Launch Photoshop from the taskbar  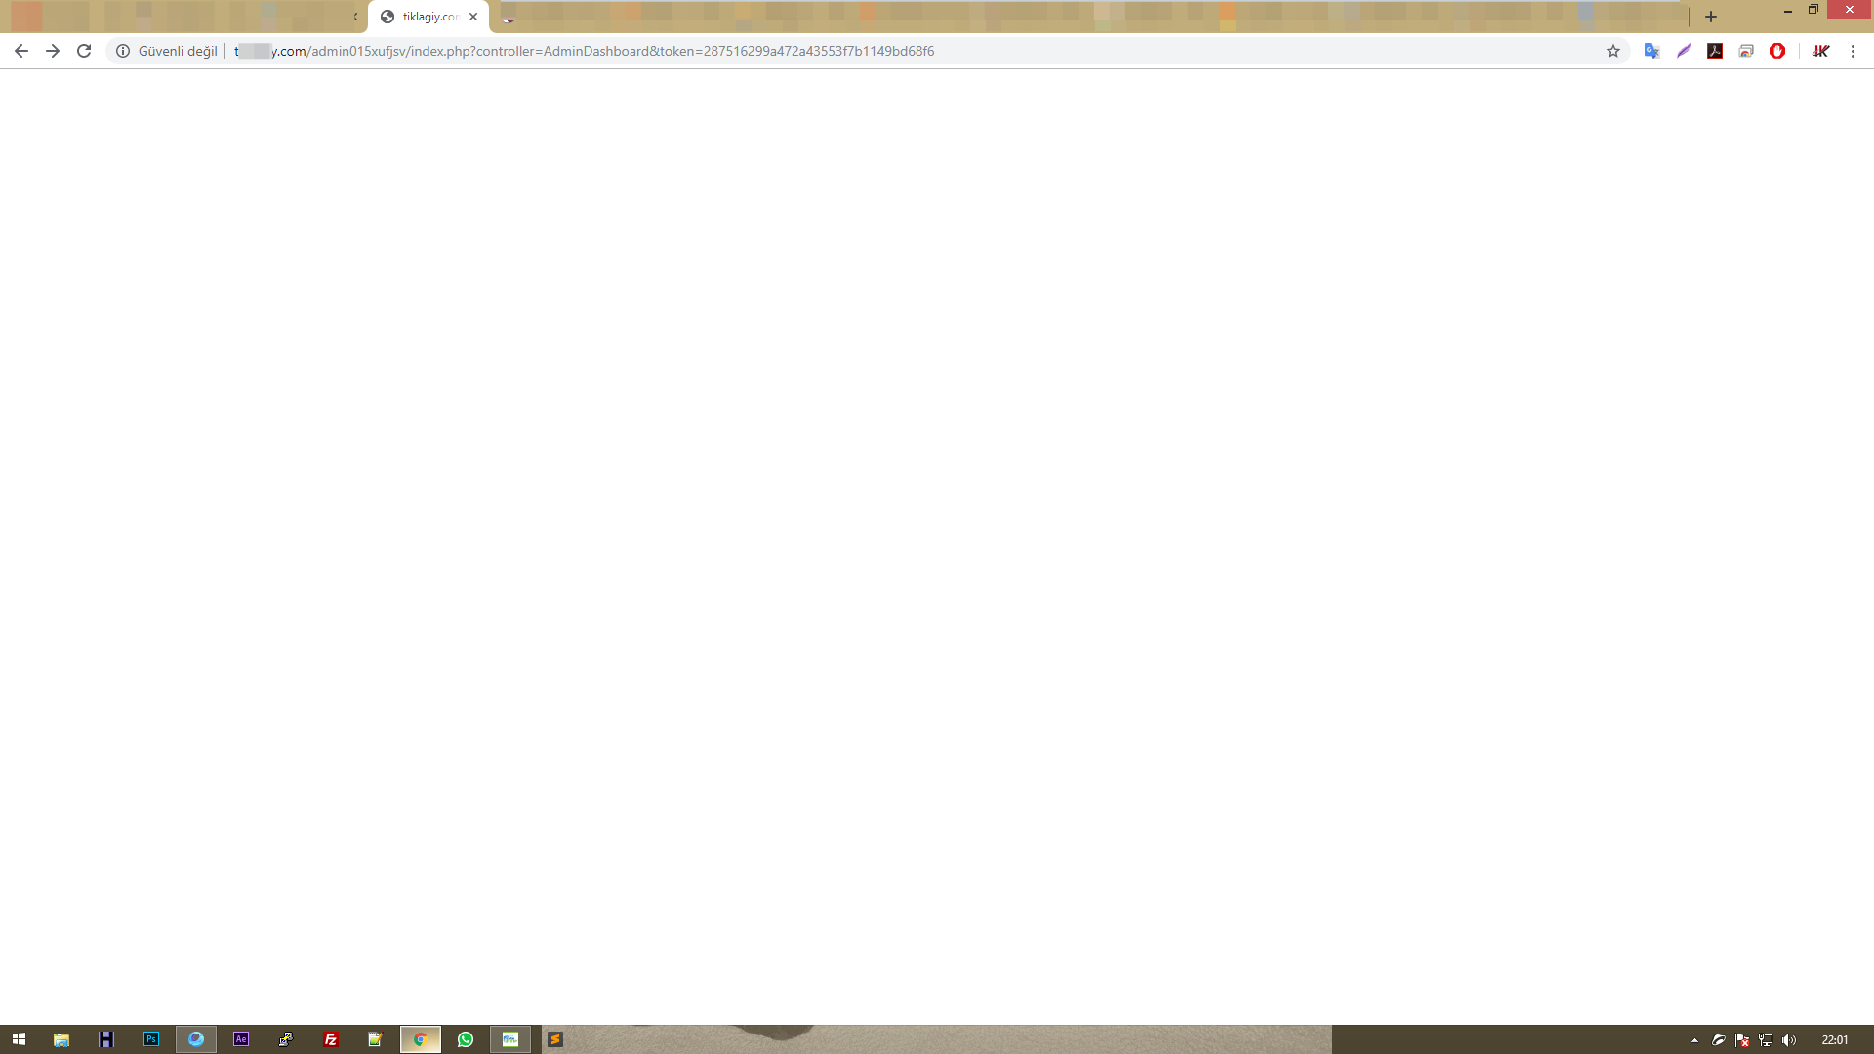click(x=151, y=1039)
